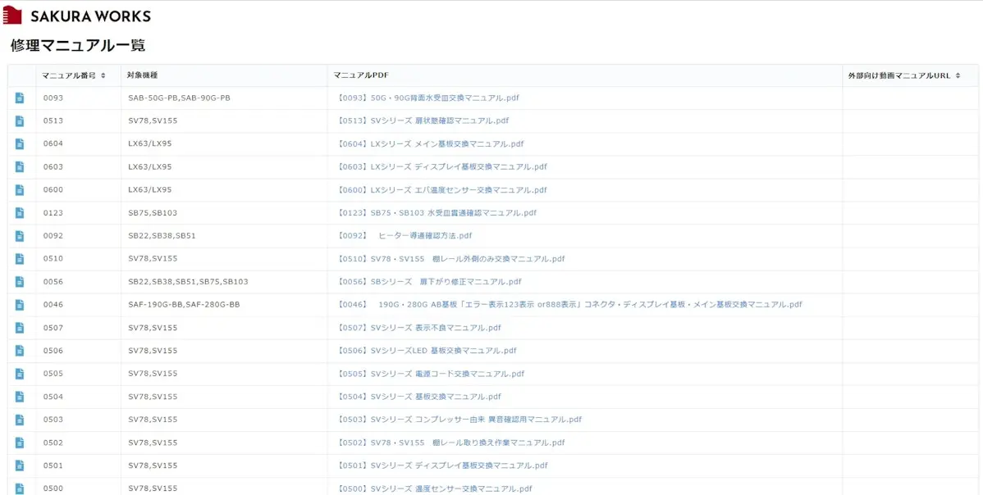The width and height of the screenshot is (983, 495).
Task: Open document icon for manual 0507
Action: tap(20, 328)
